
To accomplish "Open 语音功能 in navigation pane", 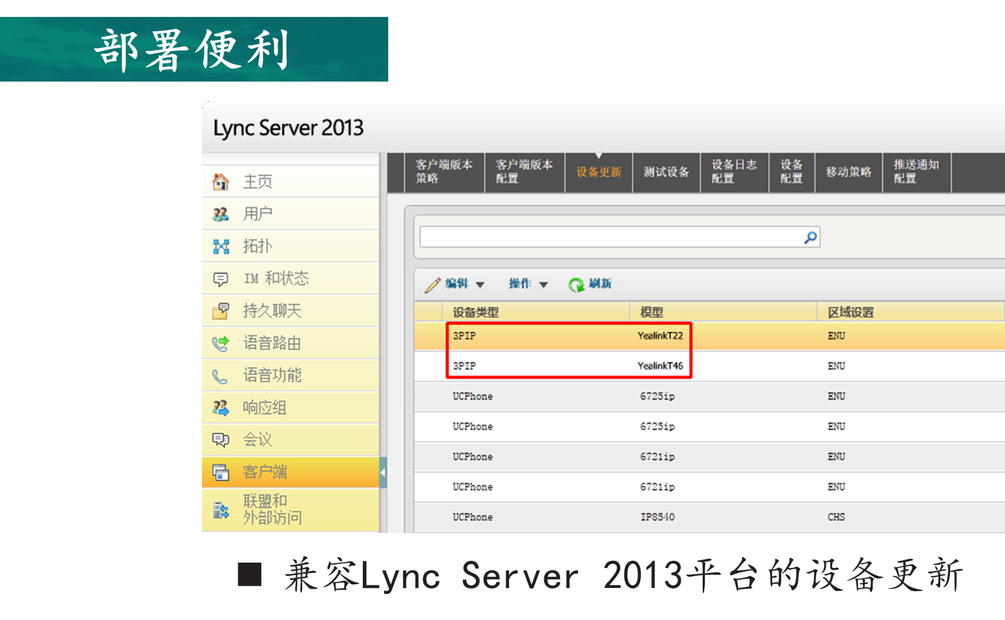I will click(291, 376).
